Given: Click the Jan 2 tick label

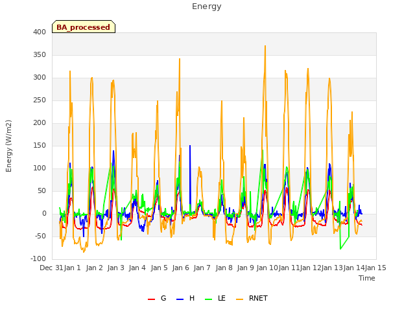Looking at the screenshot, I should tap(94, 268).
